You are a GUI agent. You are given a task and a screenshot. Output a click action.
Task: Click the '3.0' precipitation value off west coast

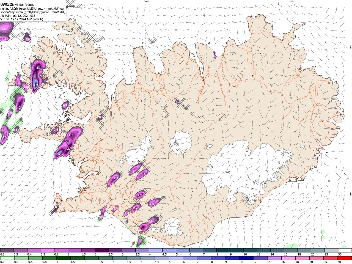[x=18, y=108]
